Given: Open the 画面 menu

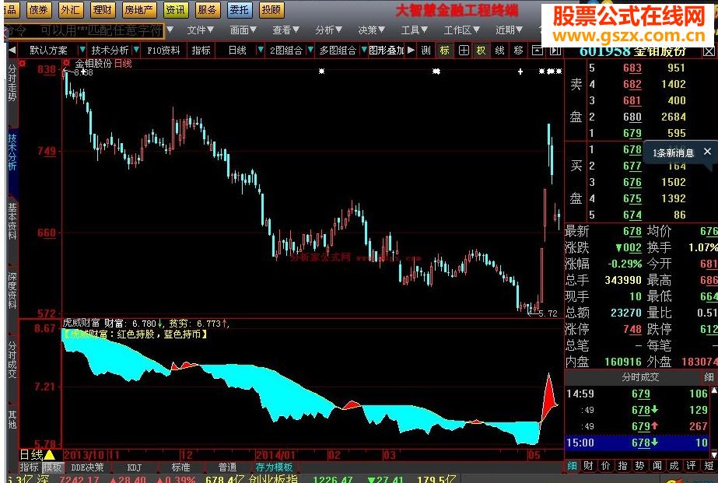Looking at the screenshot, I should click(x=243, y=30).
